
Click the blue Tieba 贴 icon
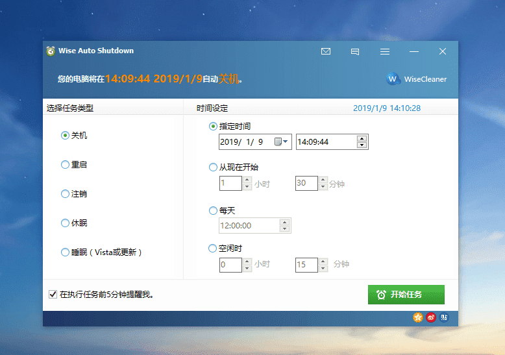click(444, 317)
